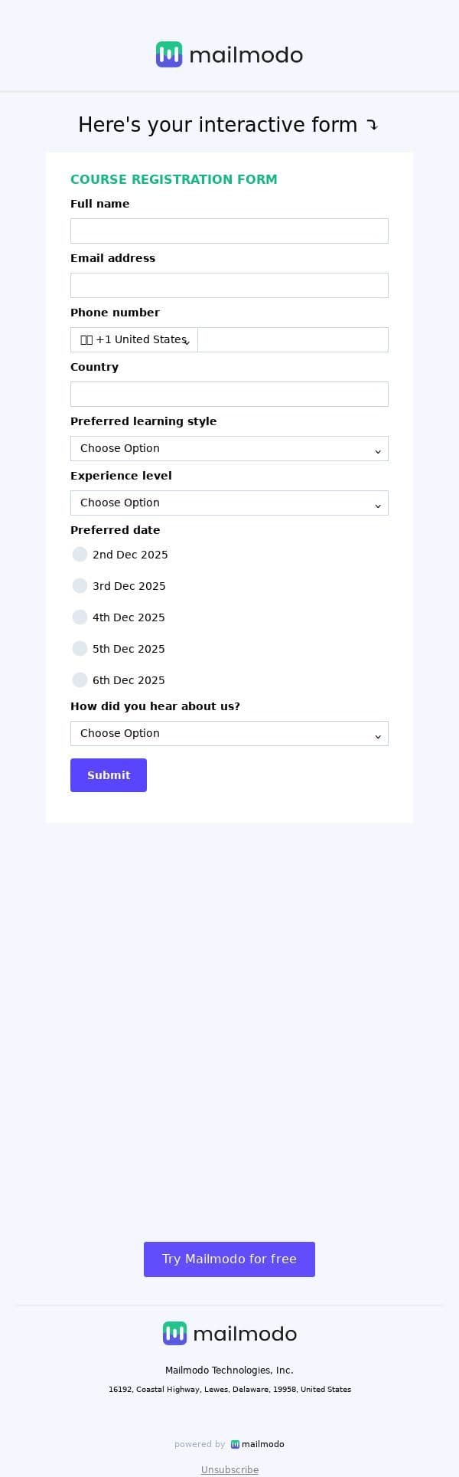Focus the Country input field
This screenshot has width=459, height=1477.
(x=229, y=395)
